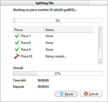Select the Piece 8 row
Screen dimensions: 108x102
tap(53, 43)
